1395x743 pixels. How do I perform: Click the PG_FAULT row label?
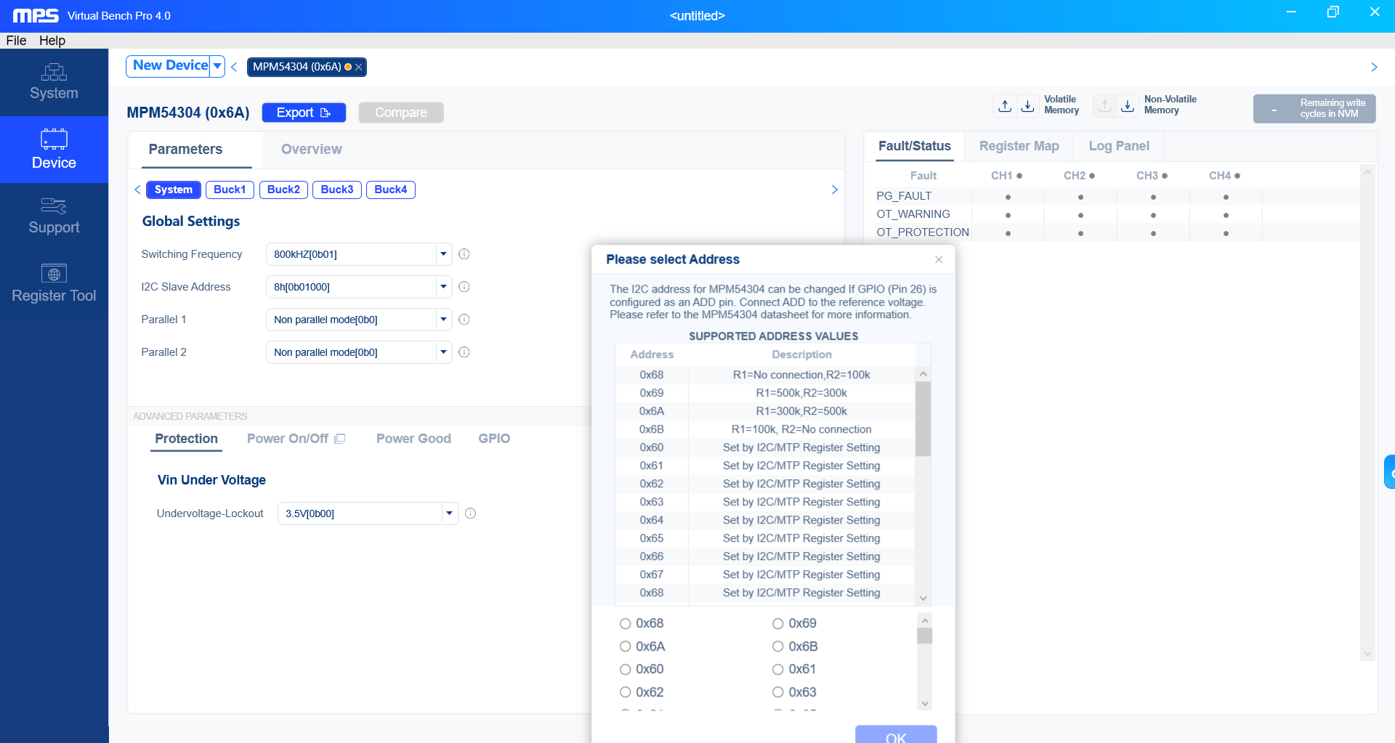click(x=904, y=196)
